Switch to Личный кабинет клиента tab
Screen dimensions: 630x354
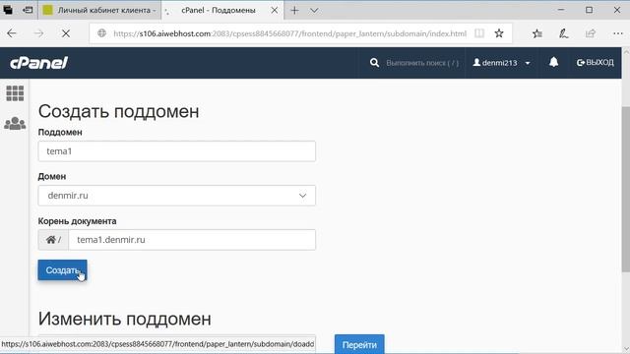coord(99,11)
